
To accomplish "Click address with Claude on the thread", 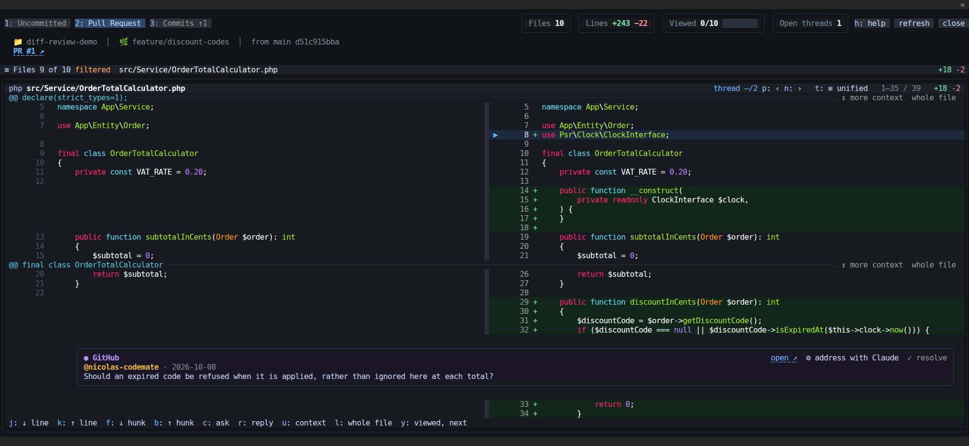I will tap(852, 358).
